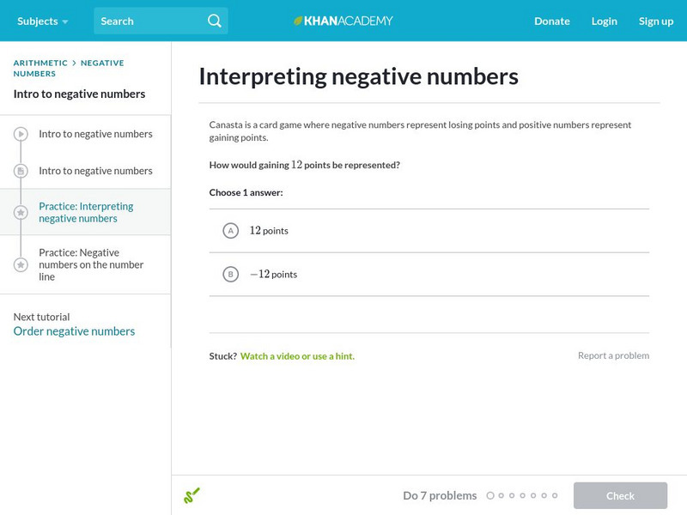Viewport: 687px width, 515px height.
Task: Click the star icon for Negative numbers on number line
Action: tap(21, 264)
